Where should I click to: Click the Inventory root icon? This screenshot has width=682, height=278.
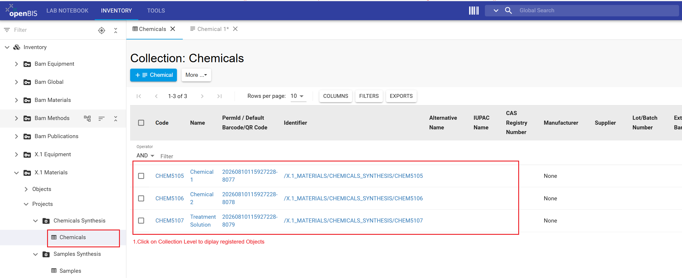(x=17, y=47)
